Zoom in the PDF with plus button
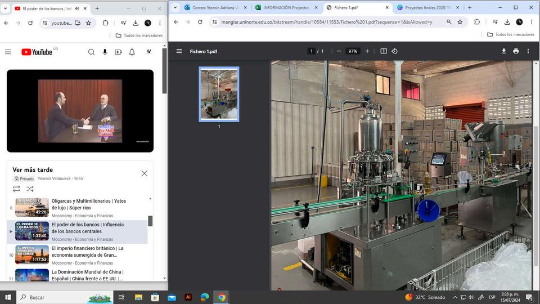 pyautogui.click(x=367, y=51)
